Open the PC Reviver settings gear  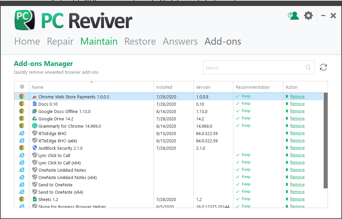(x=308, y=15)
